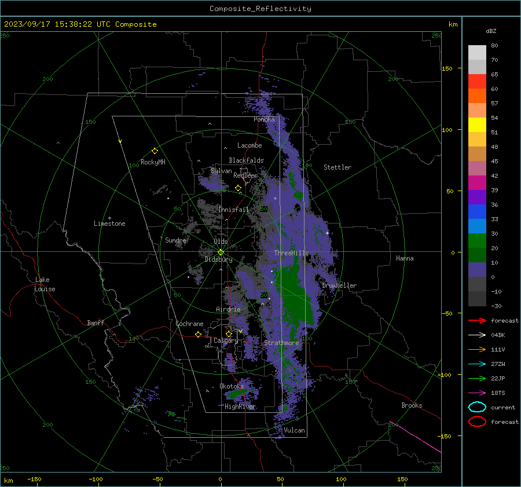Click the Sundre label
The height and width of the screenshot is (487, 521).
click(175, 240)
